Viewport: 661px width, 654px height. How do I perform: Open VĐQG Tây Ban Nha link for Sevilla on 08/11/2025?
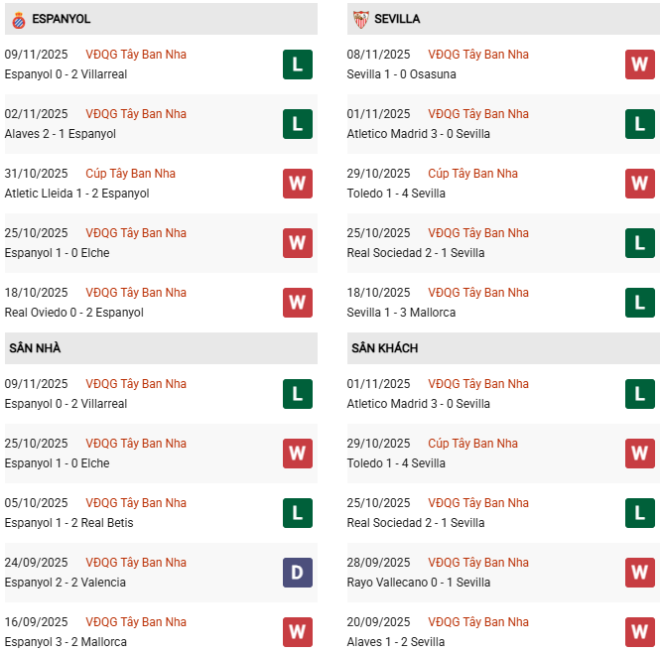tap(478, 55)
